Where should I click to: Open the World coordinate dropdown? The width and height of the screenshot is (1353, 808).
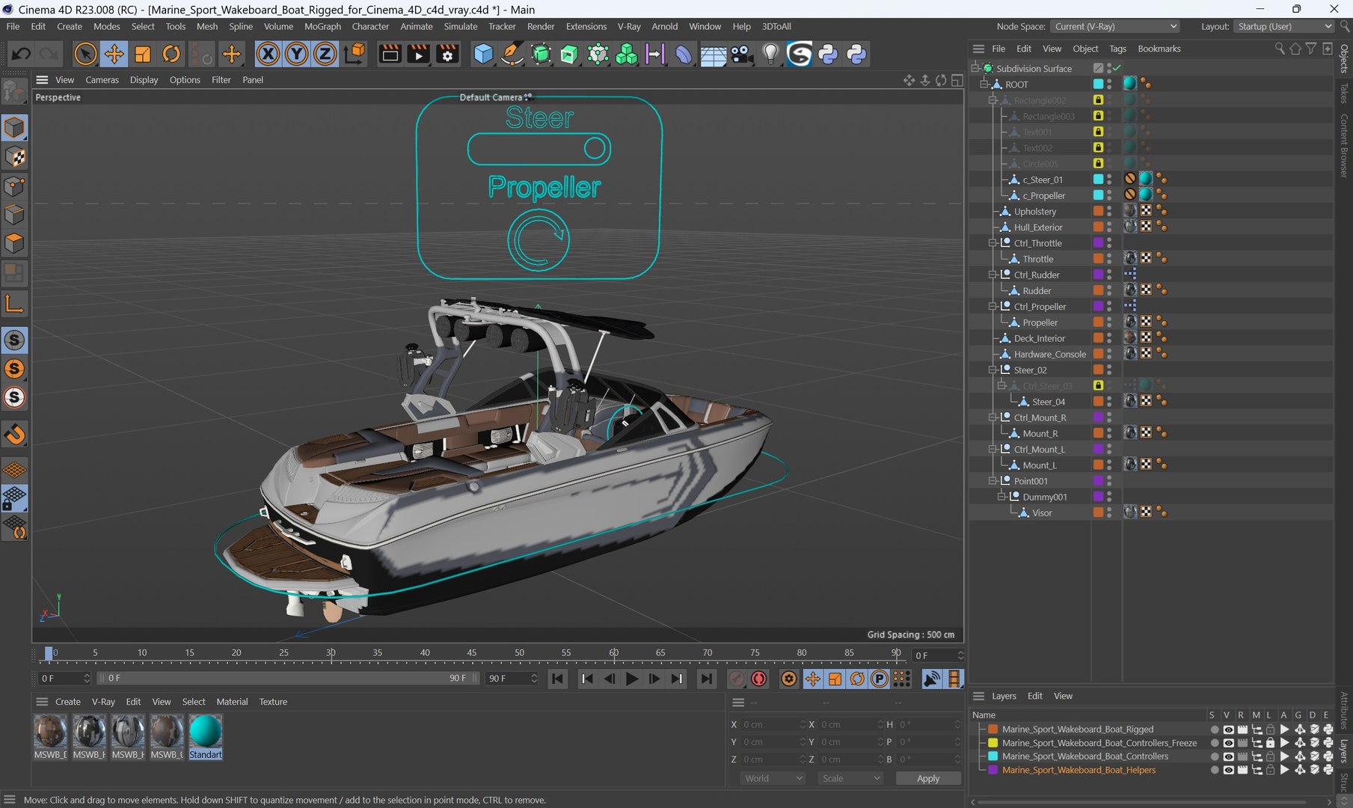click(773, 778)
